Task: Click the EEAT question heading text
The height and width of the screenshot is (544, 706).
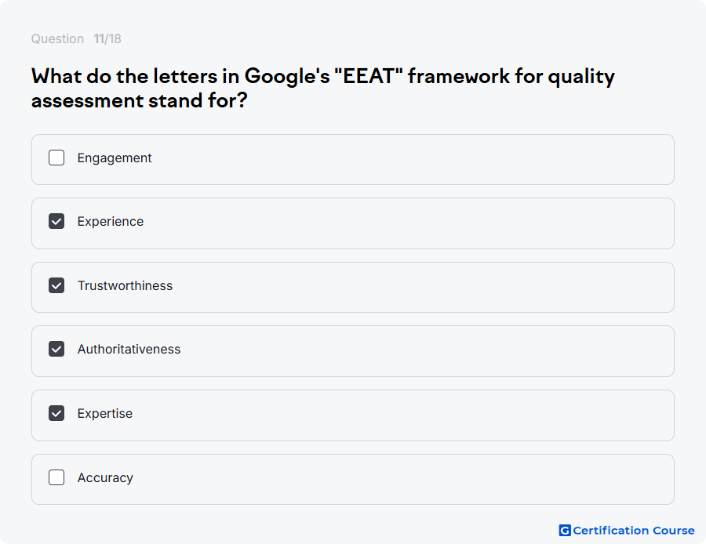Action: 322,89
